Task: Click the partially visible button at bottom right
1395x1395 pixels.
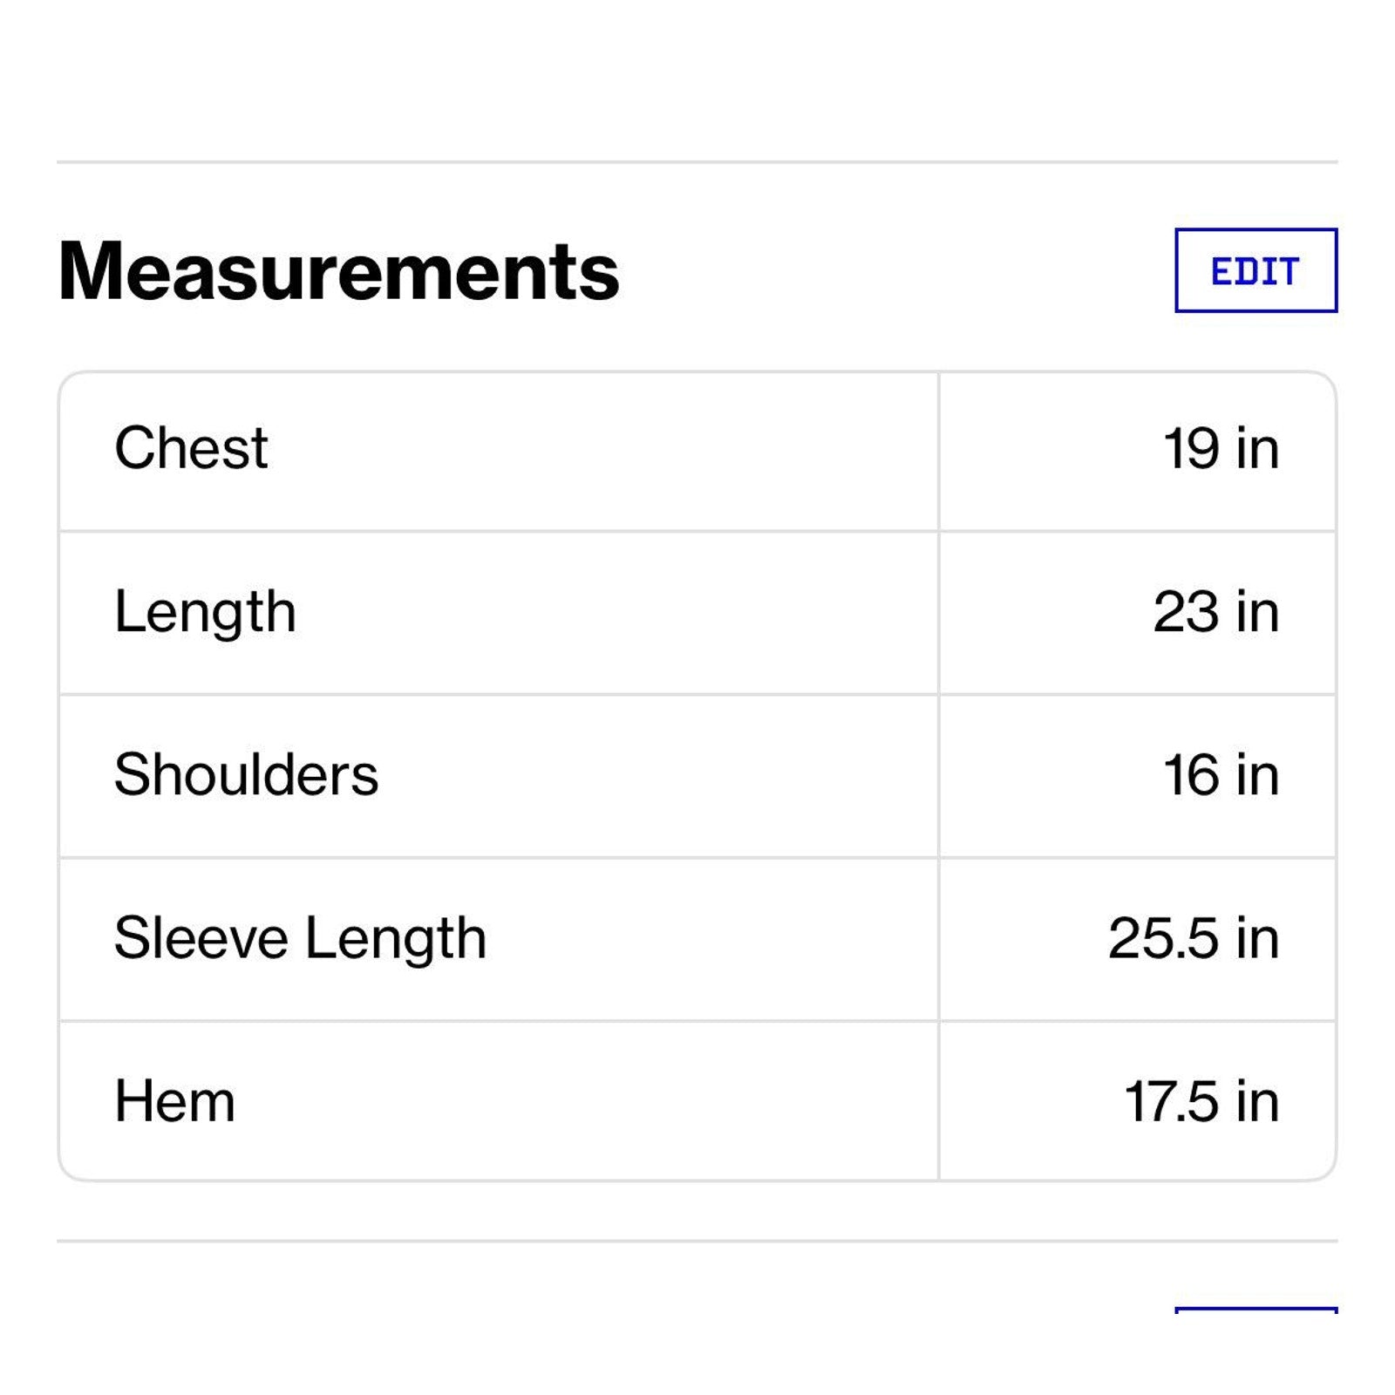Action: coord(1255,1310)
